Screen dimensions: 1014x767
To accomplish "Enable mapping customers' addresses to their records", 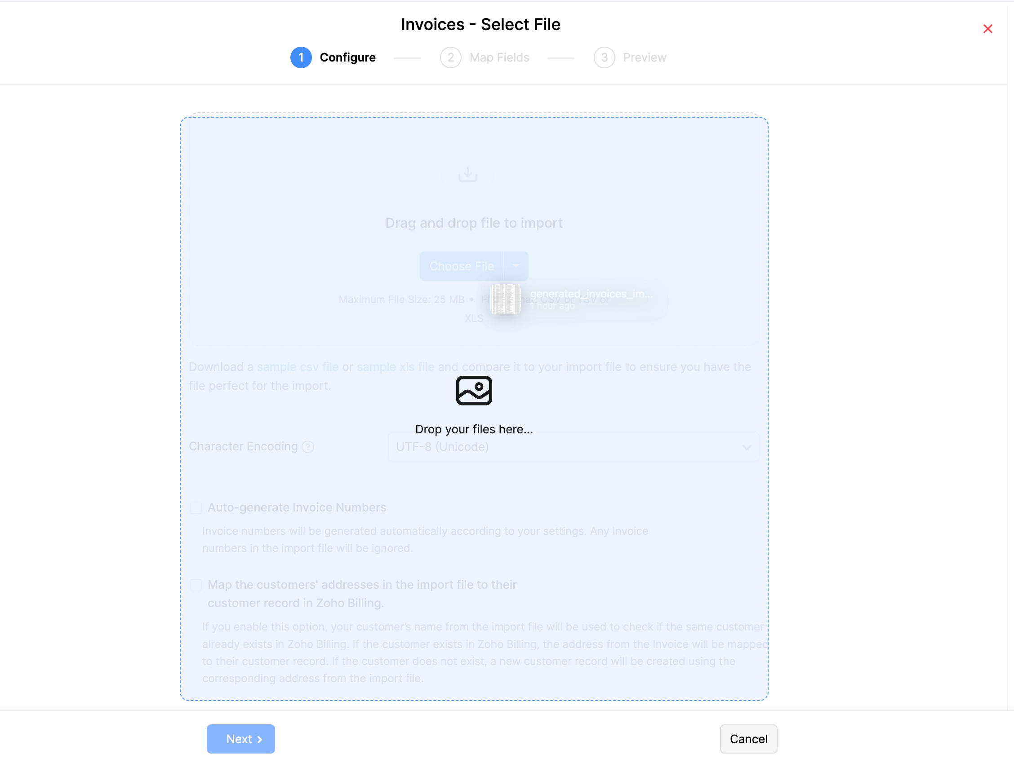I will coord(196,585).
